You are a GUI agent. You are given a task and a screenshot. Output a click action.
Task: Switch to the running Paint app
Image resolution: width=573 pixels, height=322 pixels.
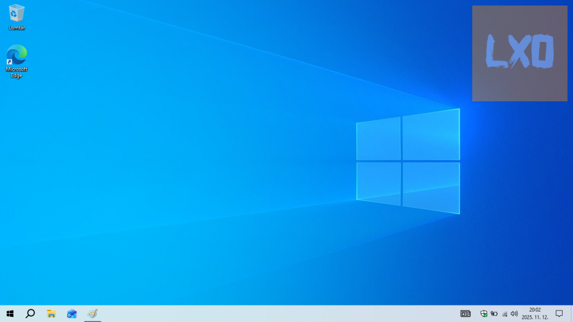point(92,314)
